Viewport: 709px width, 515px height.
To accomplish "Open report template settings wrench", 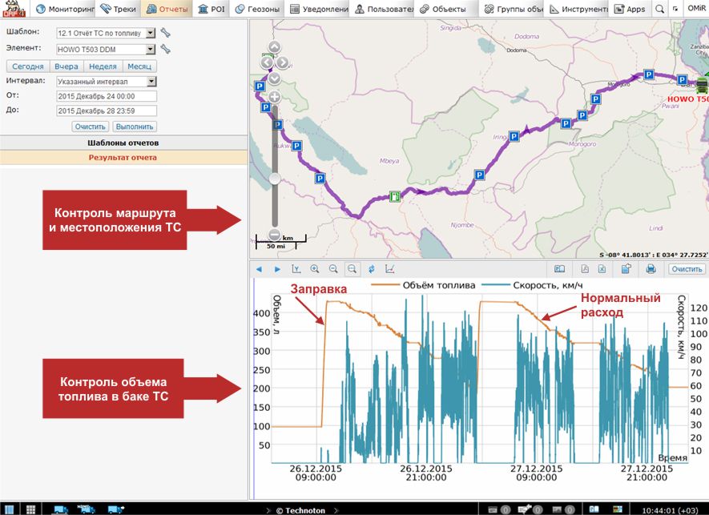I will pyautogui.click(x=166, y=33).
